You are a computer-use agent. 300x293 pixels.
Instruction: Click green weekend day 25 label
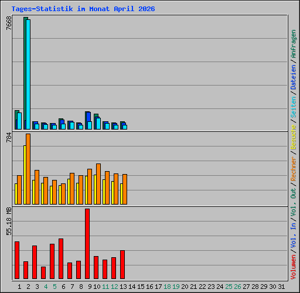pyautogui.click(x=229, y=287)
